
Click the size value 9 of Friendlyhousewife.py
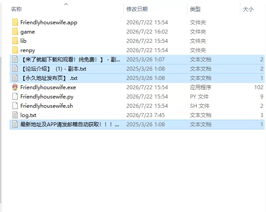(262, 96)
